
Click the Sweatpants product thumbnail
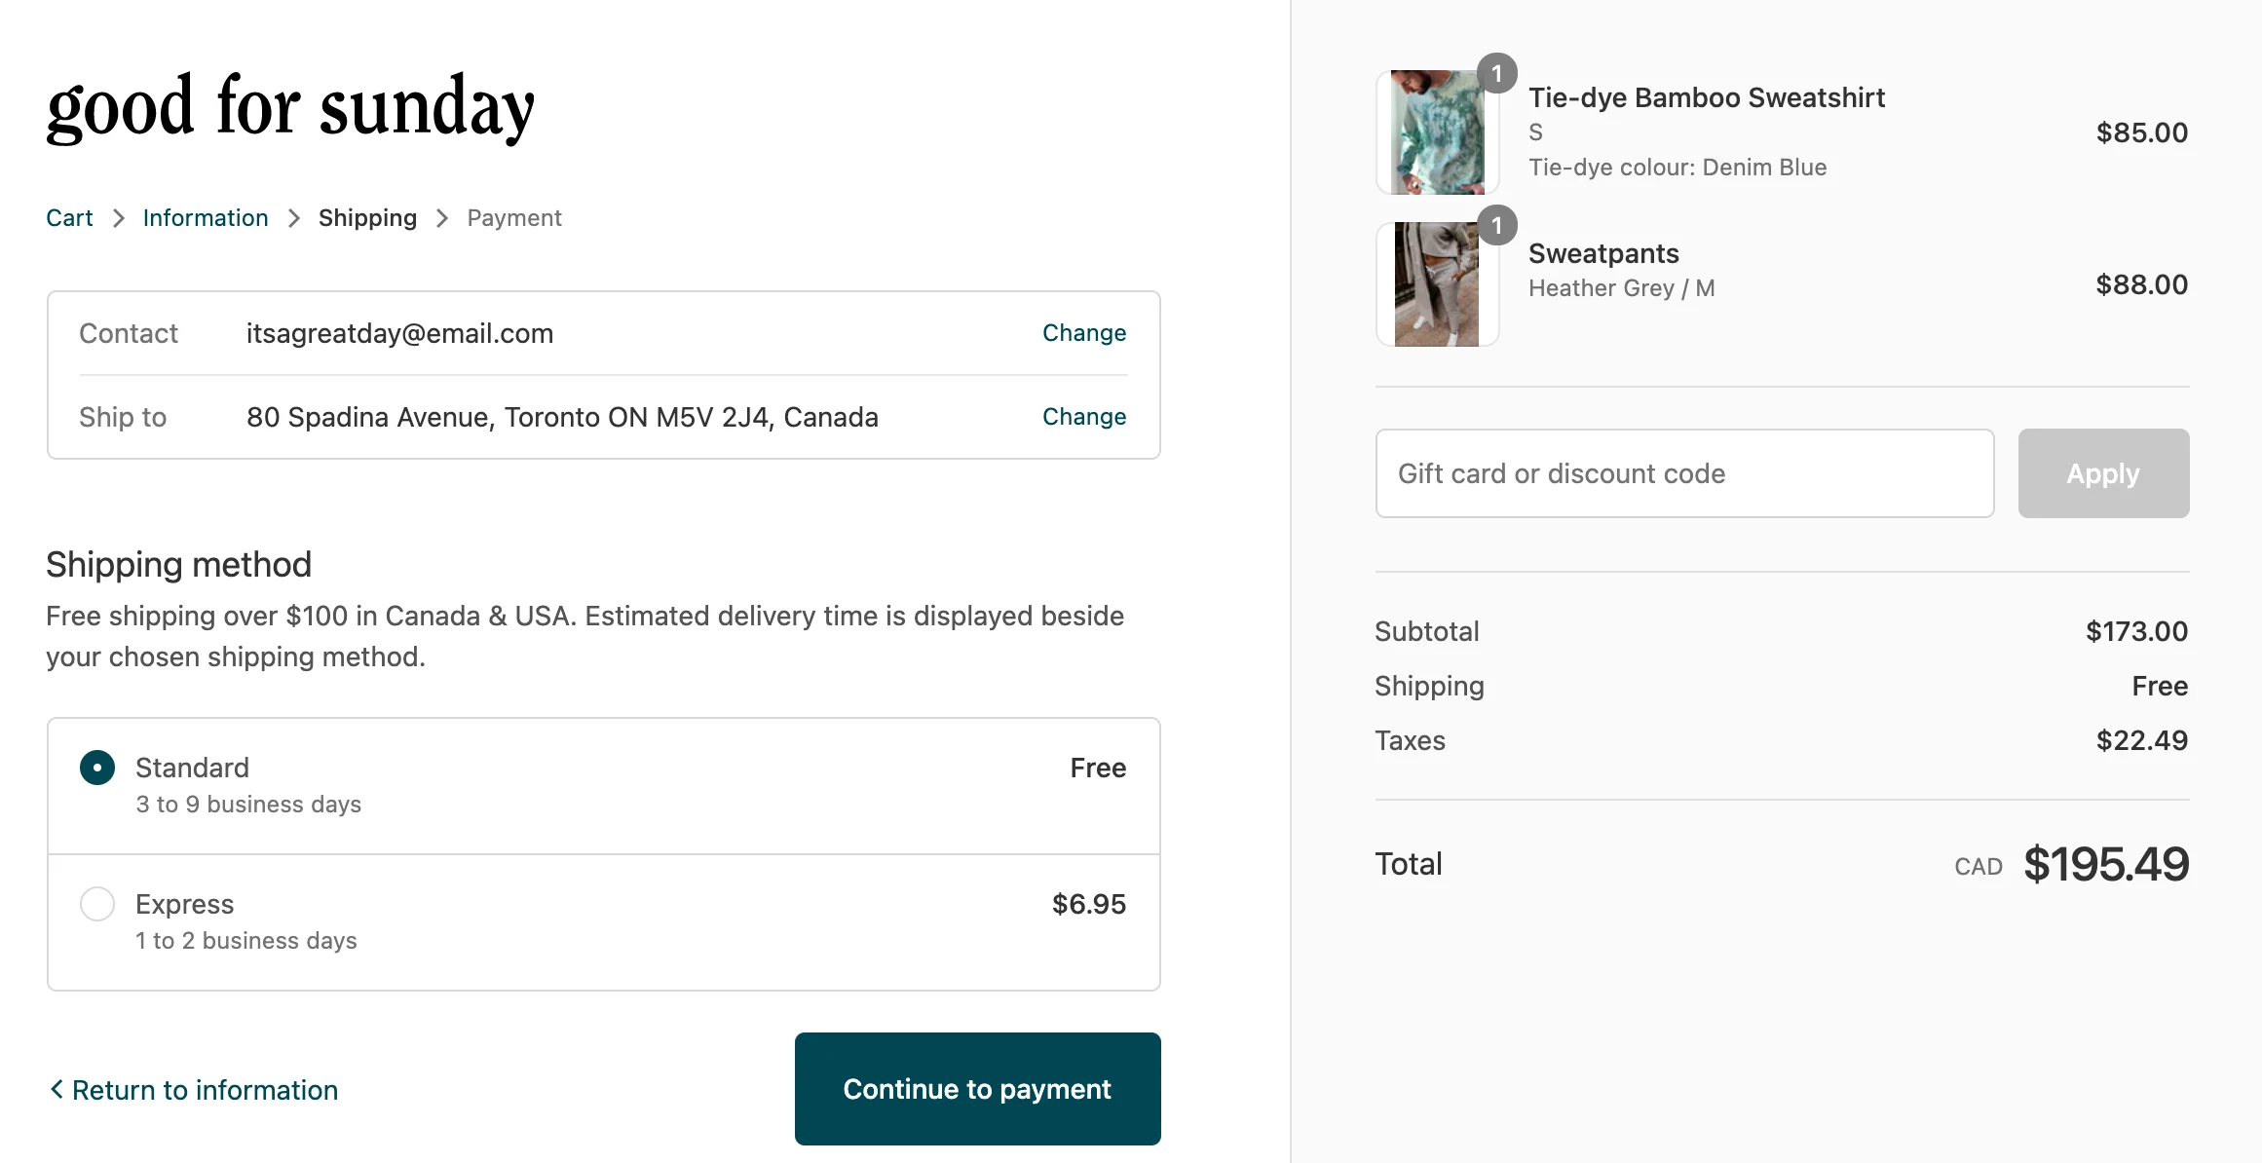[x=1437, y=284]
